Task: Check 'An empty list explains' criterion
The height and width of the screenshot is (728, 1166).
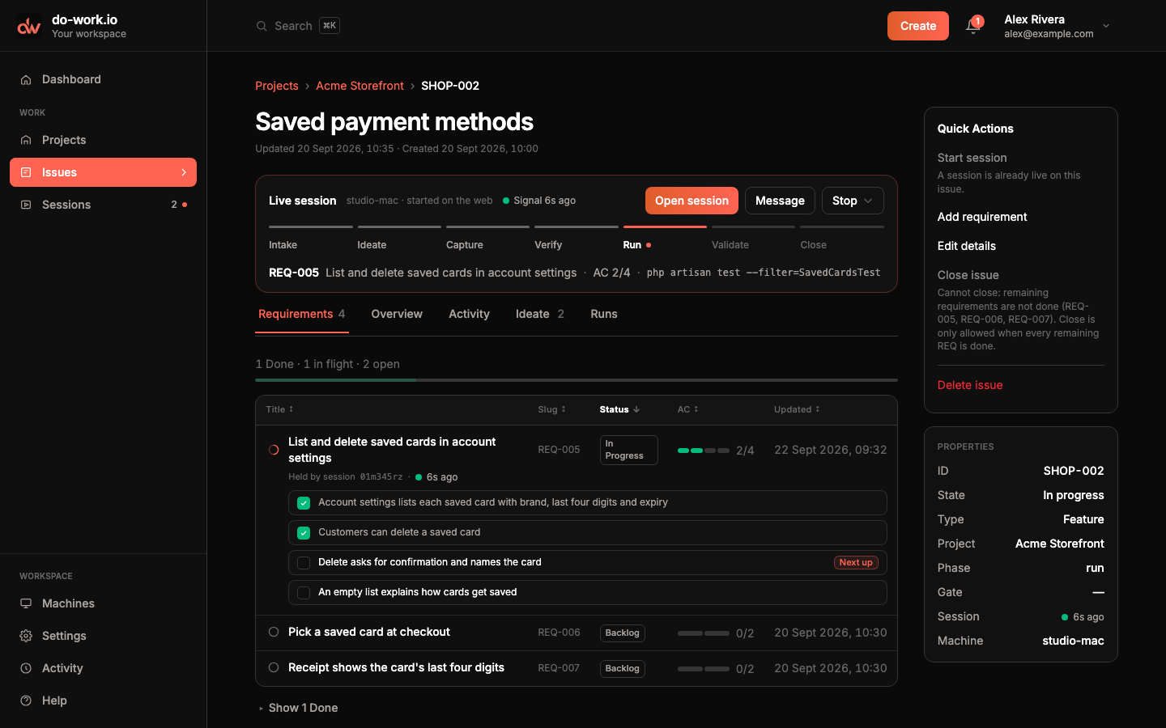Action: click(x=304, y=593)
